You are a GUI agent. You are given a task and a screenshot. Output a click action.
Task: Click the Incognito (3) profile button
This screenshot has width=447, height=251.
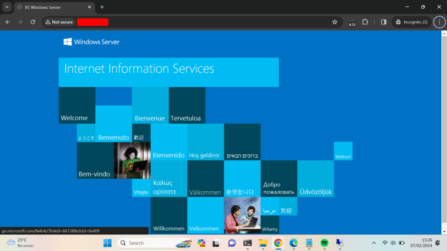(x=411, y=22)
